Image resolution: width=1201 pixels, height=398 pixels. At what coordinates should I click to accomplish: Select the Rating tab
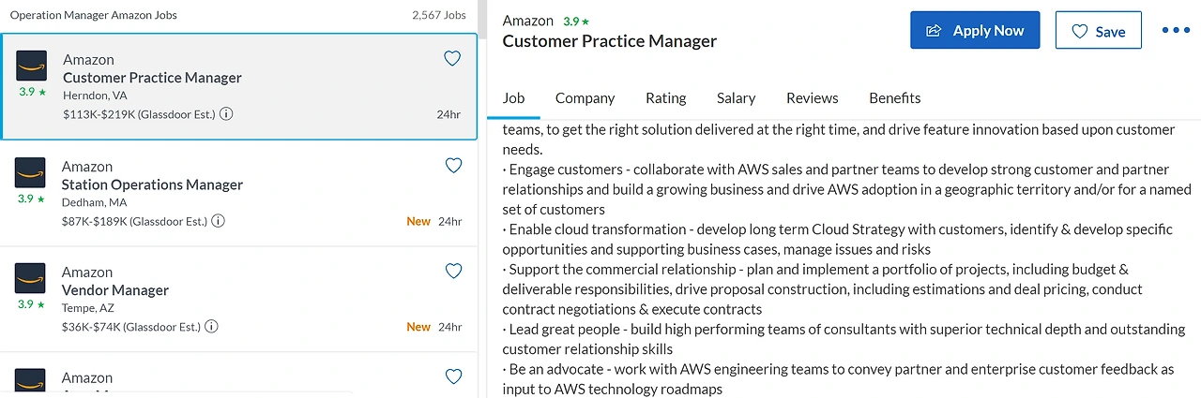pos(665,98)
